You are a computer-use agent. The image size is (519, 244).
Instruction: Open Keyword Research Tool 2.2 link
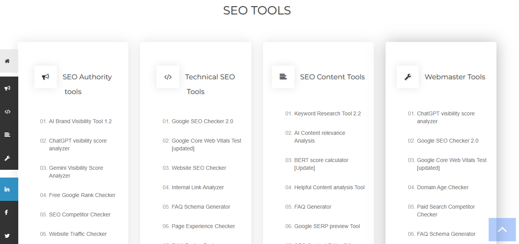point(327,113)
